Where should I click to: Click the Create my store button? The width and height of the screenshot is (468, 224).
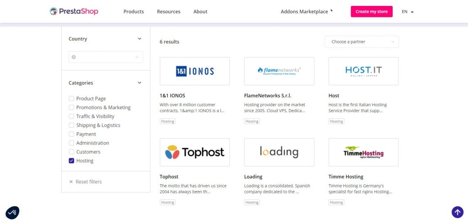coord(372,11)
